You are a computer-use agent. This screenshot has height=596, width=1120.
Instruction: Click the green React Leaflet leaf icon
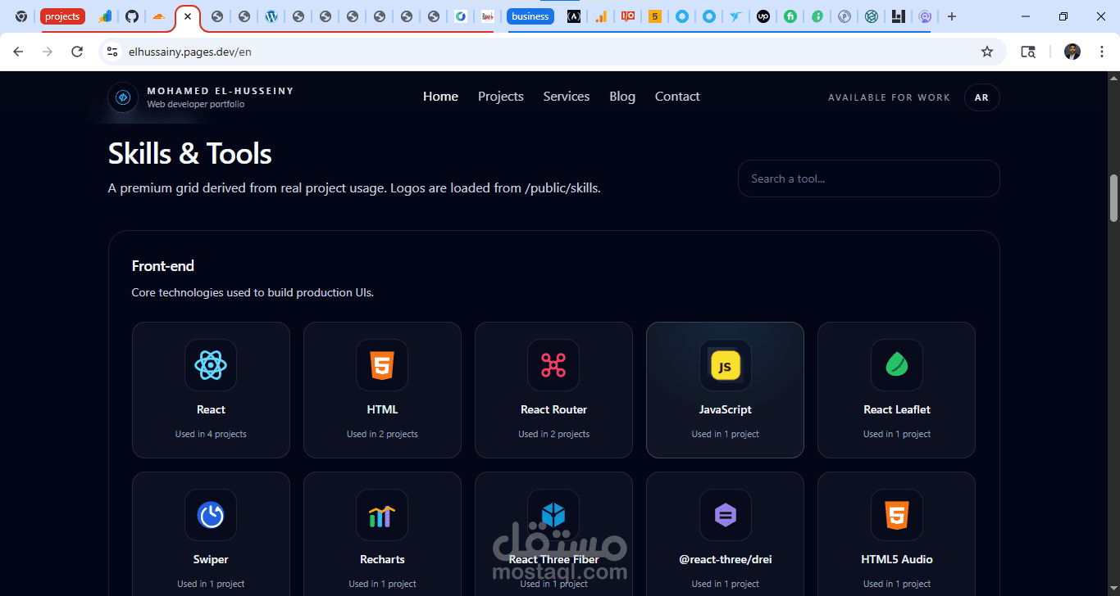896,365
